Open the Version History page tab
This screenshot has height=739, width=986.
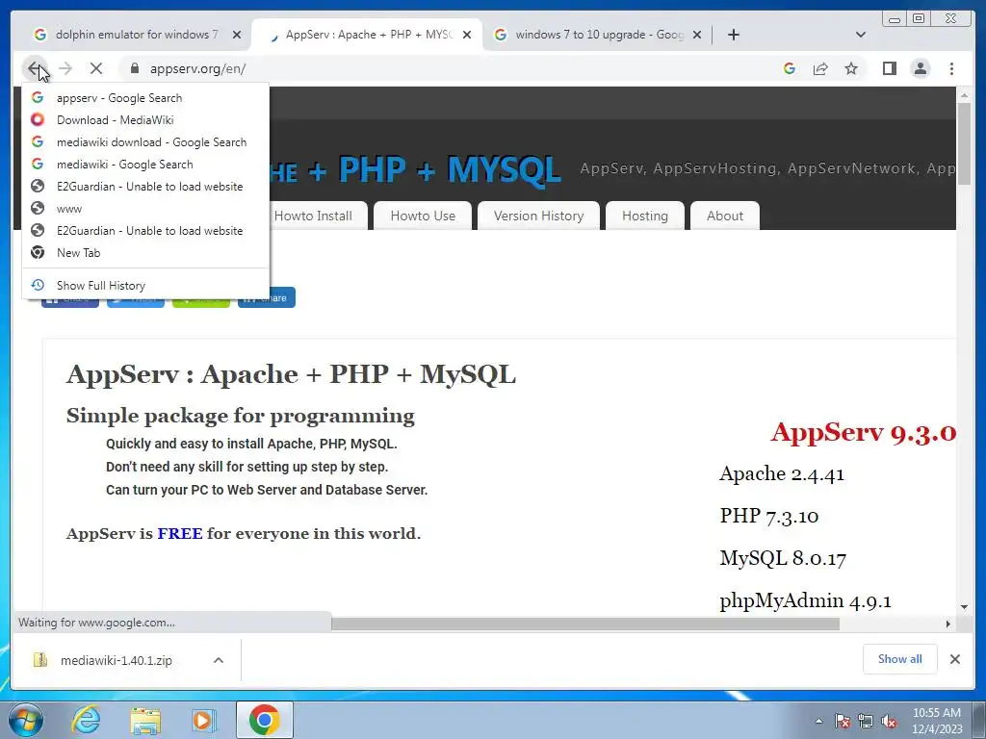538,217
